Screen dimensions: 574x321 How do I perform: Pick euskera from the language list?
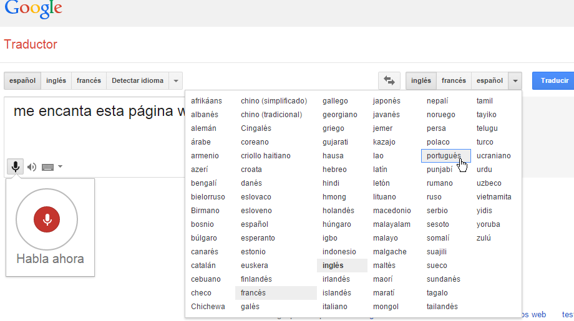255,266
